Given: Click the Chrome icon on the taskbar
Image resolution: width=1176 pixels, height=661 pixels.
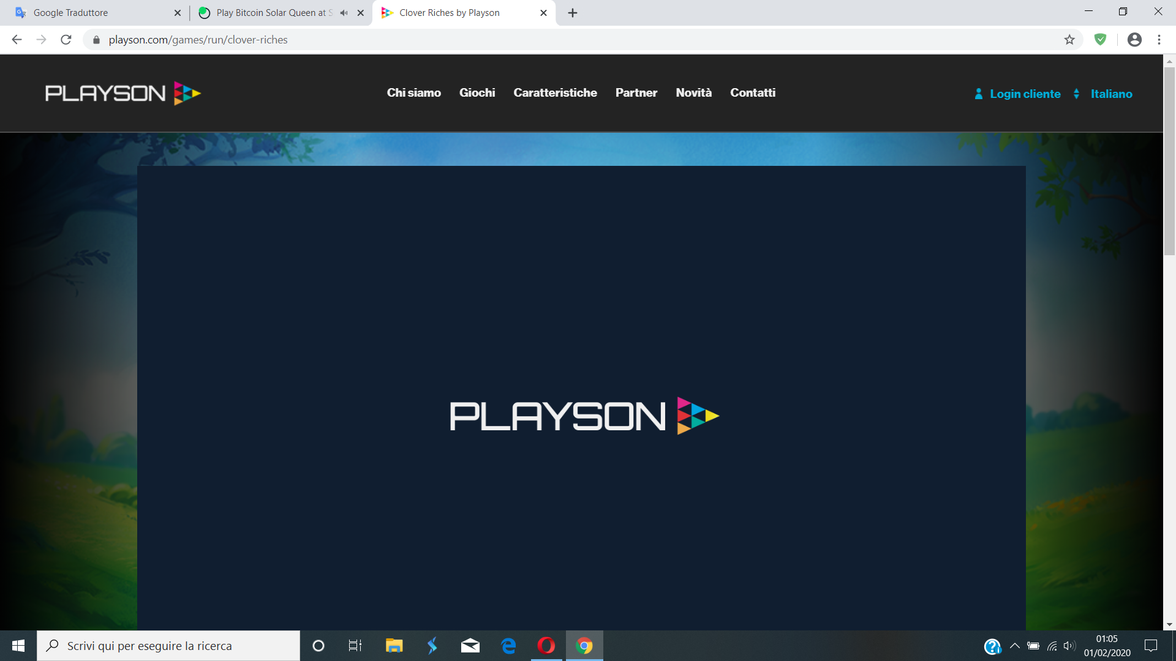Looking at the screenshot, I should point(584,646).
